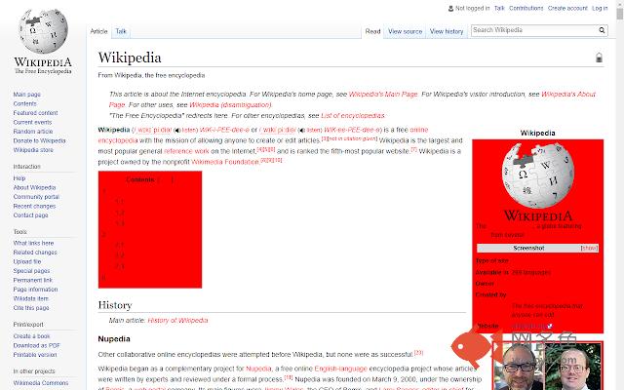Open the Talk tab
Image resolution: width=624 pixels, height=390 pixels.
point(121,31)
